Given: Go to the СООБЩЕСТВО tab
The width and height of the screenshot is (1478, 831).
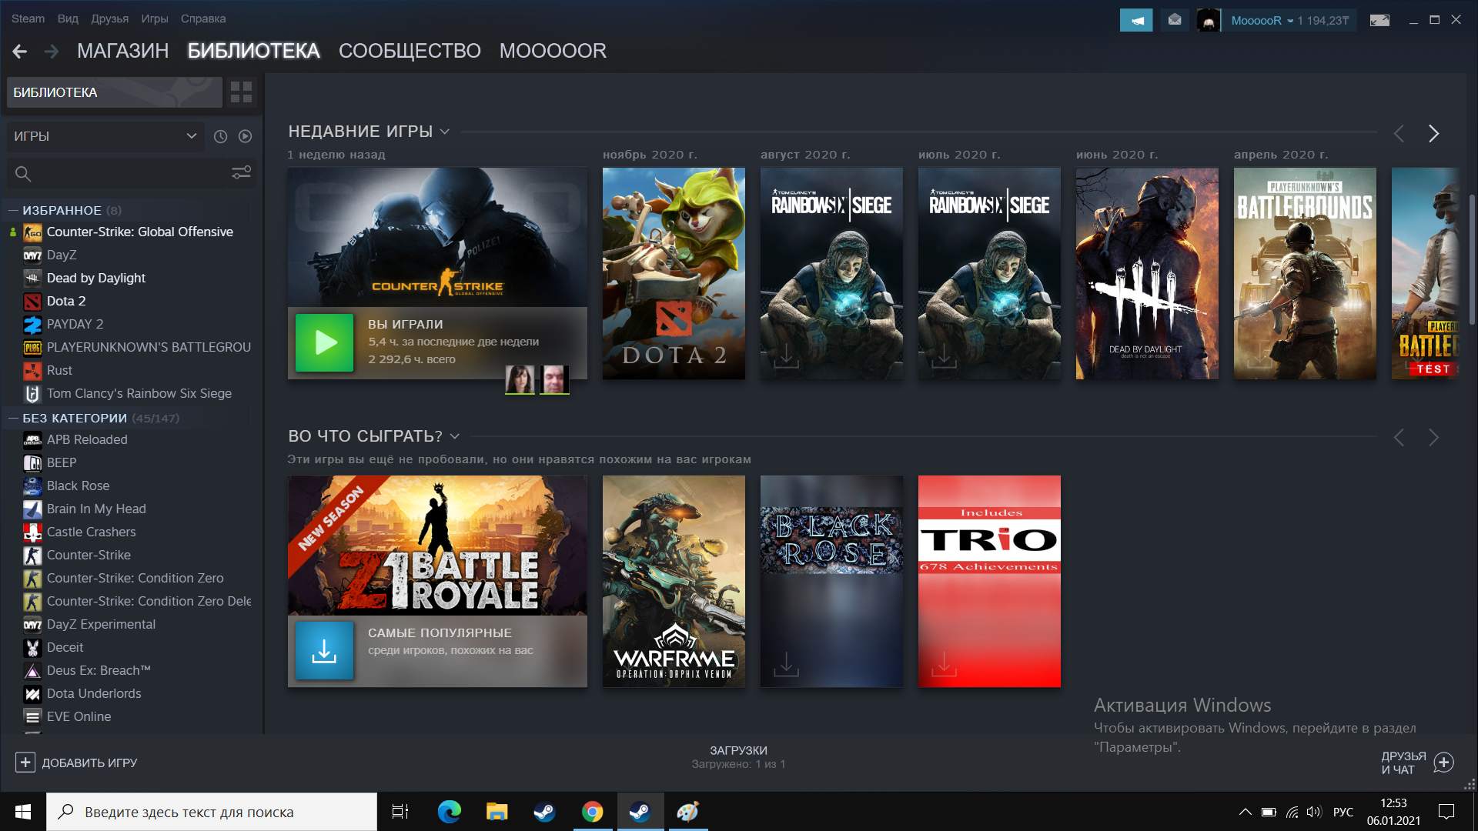Looking at the screenshot, I should 410,51.
